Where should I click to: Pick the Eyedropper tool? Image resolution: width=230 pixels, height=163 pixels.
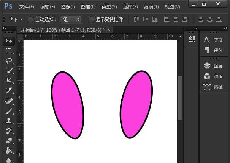tap(9, 91)
